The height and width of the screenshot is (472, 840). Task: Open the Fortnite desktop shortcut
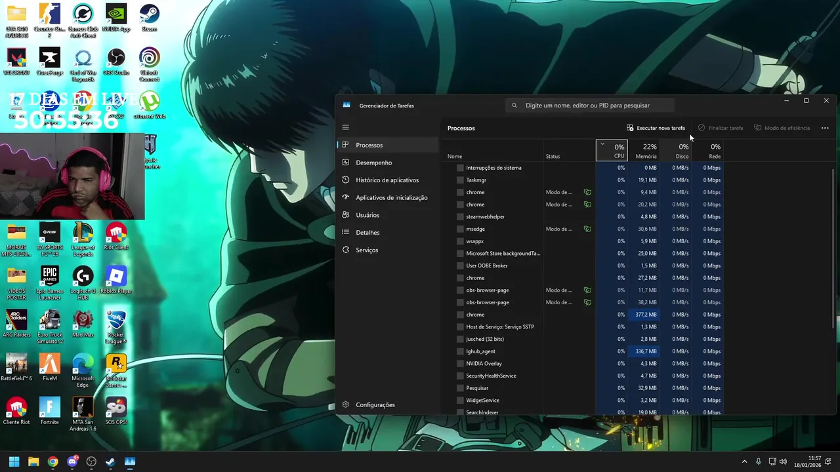[x=49, y=411]
